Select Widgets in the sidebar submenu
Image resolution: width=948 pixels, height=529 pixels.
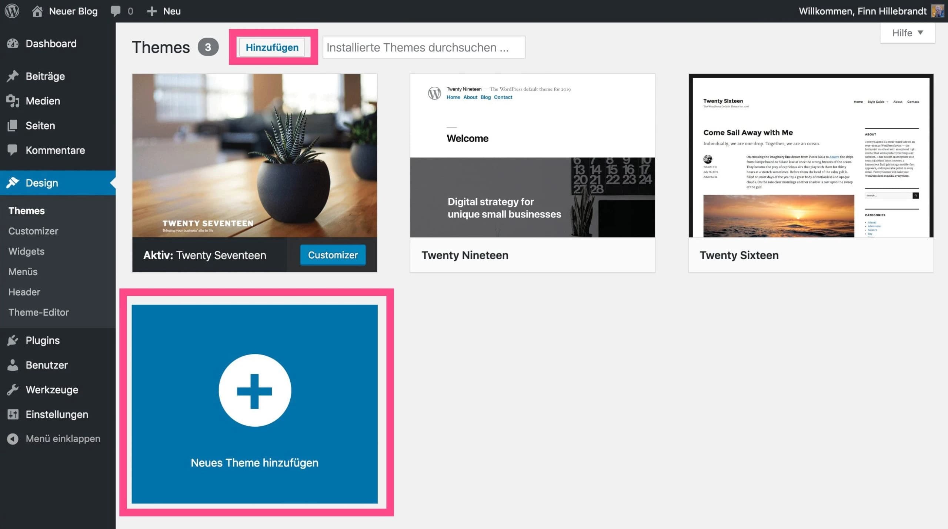click(x=26, y=251)
